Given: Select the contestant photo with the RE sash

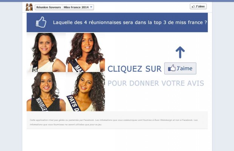Looking at the screenshot, I should point(46,52).
